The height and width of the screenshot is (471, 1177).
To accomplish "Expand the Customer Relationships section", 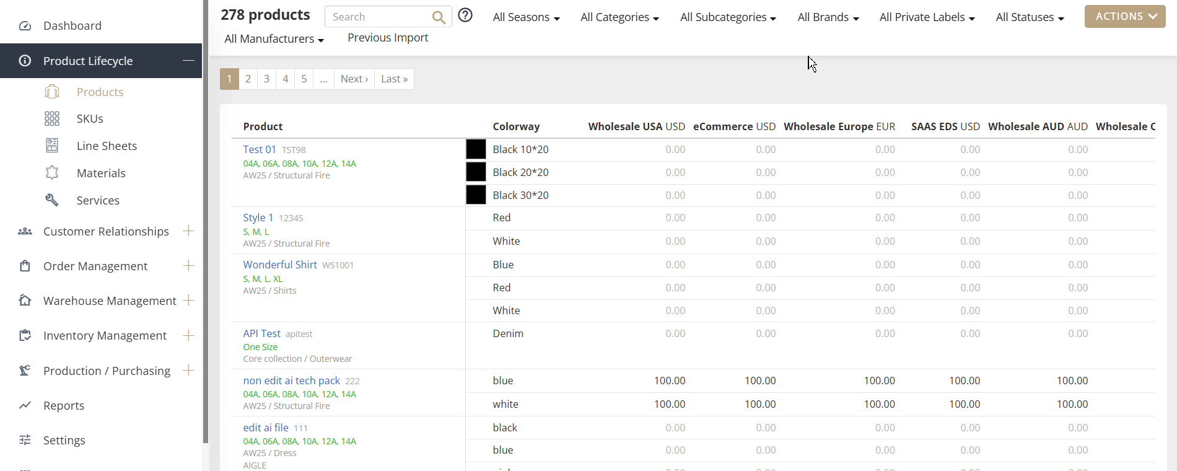I will click(x=188, y=231).
